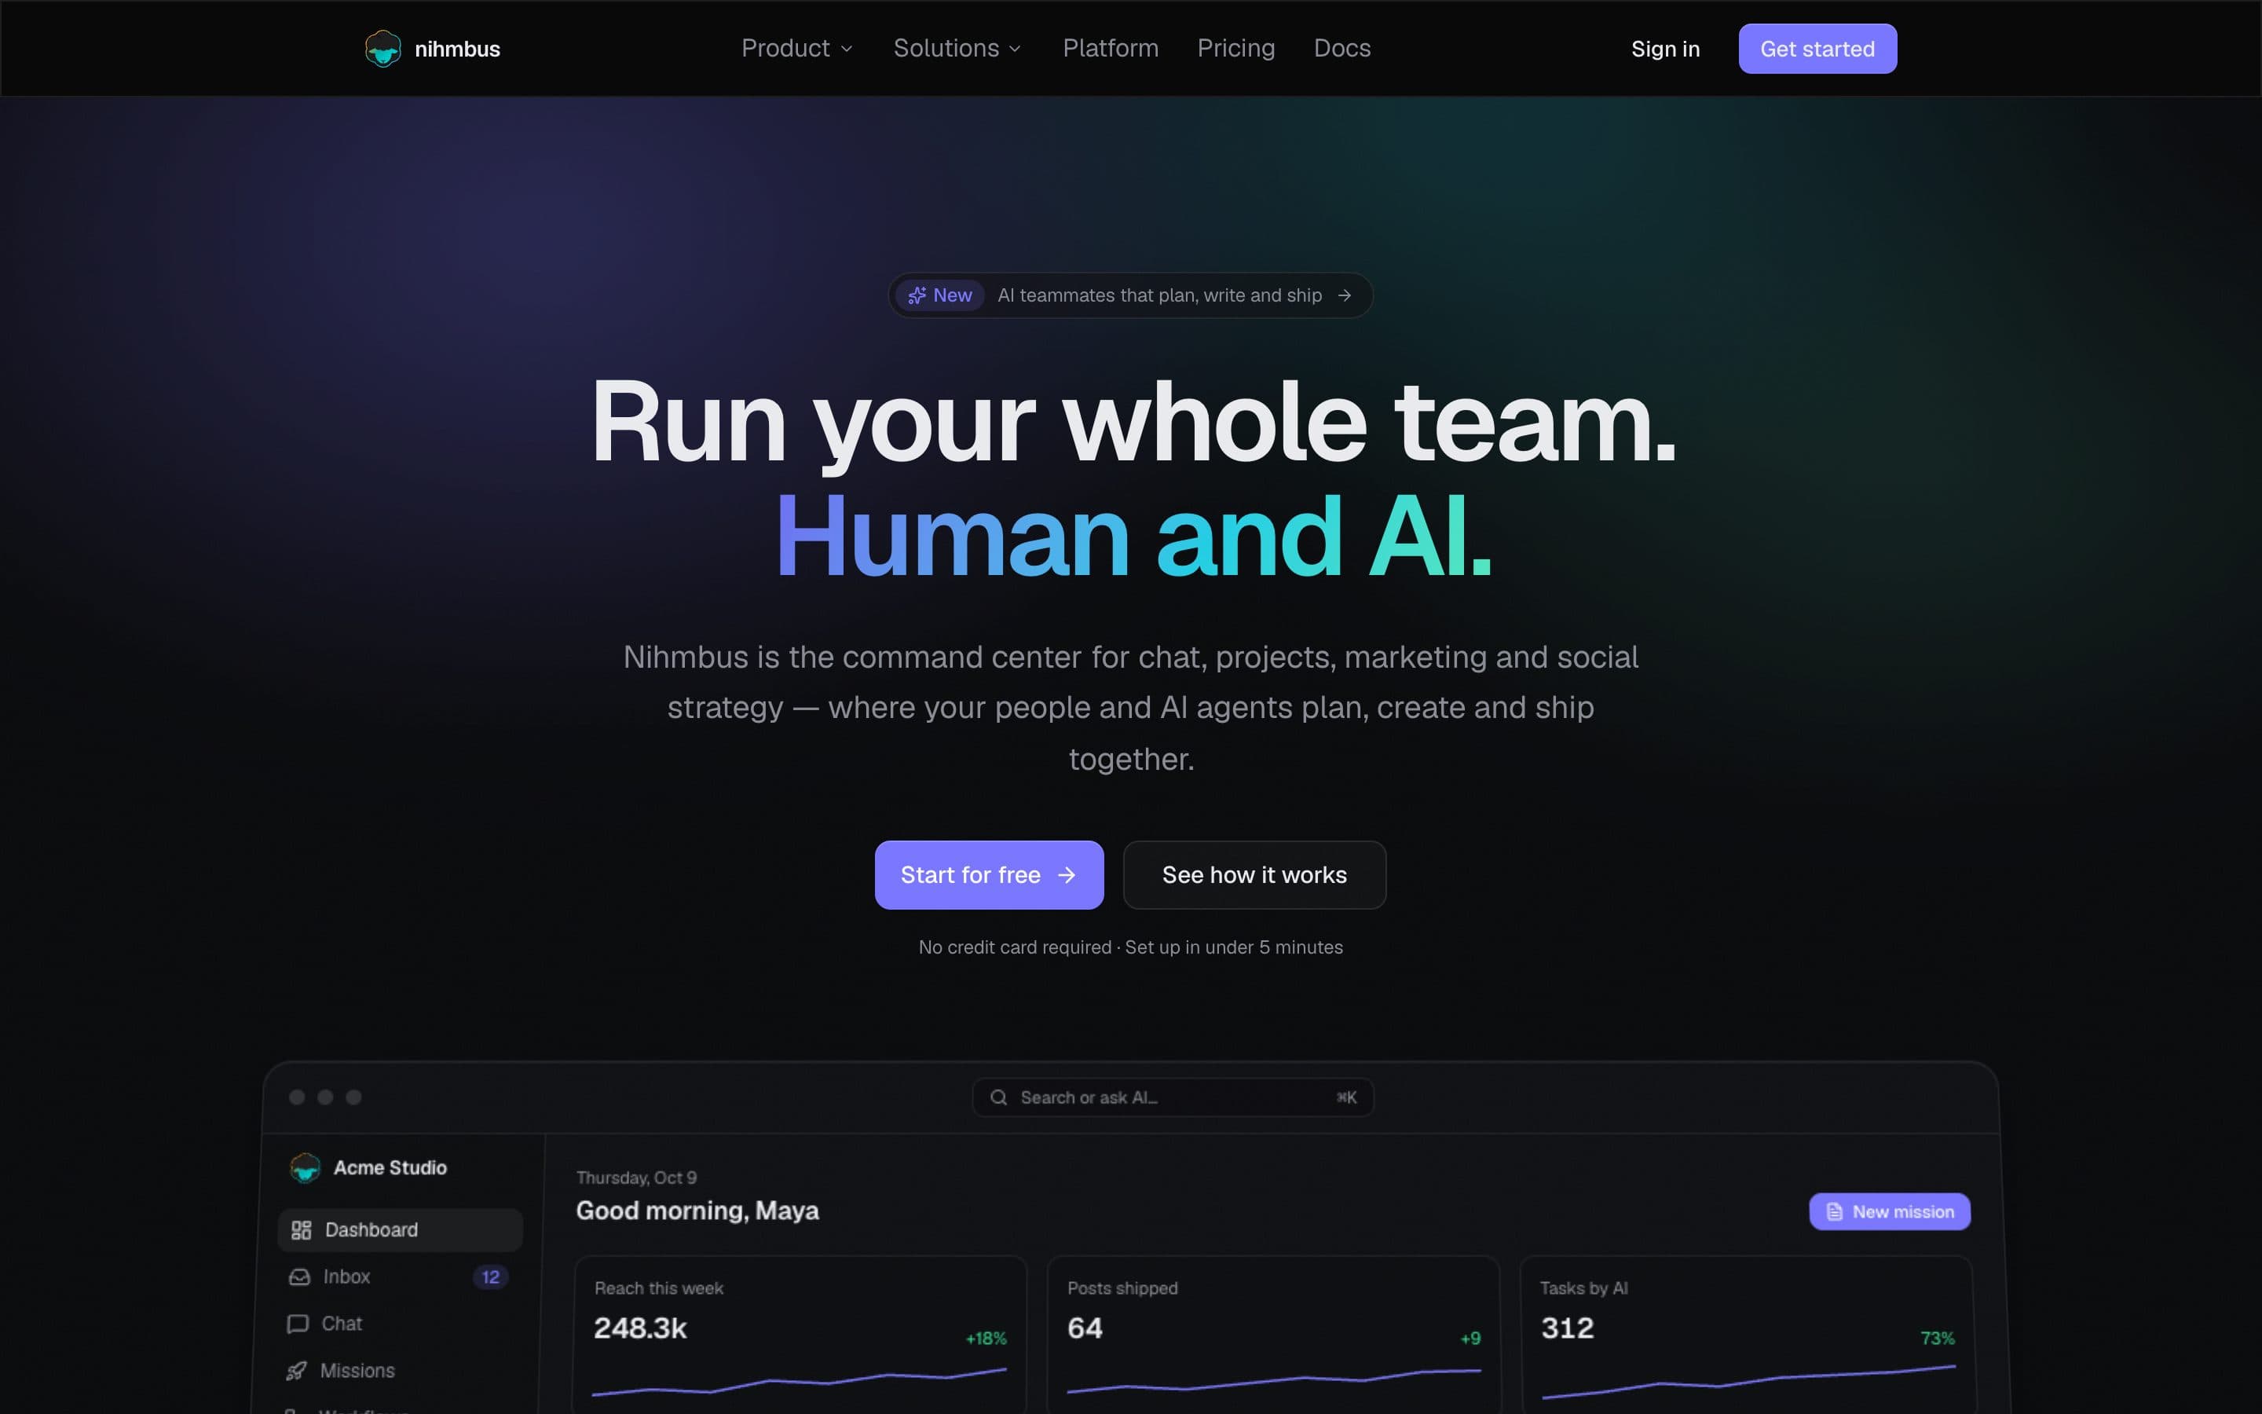Screen dimensions: 2262x1414
Task: Open the AI teammates announcement arrow
Action: (1344, 295)
